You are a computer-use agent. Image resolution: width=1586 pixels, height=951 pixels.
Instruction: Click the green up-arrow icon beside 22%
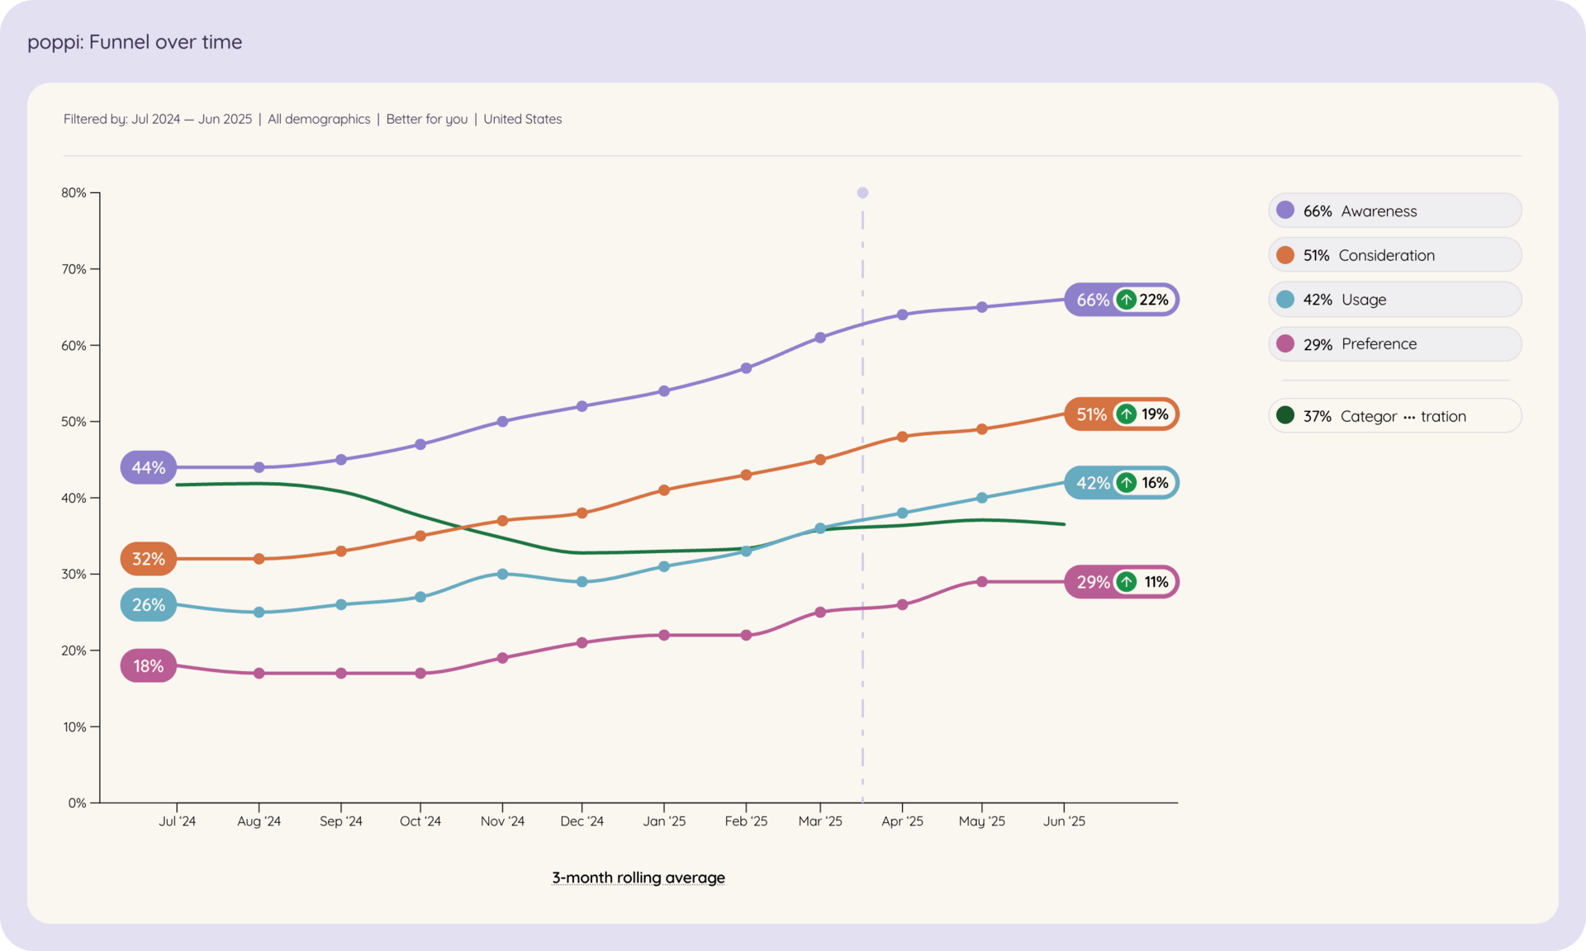(1127, 300)
